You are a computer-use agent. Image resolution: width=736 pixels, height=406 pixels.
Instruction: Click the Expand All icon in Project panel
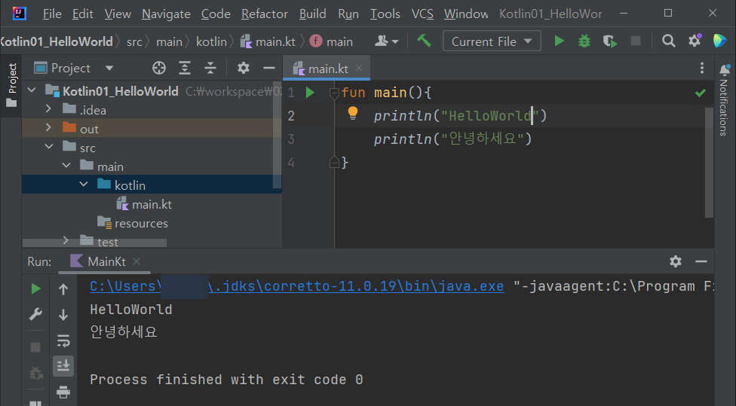click(185, 68)
